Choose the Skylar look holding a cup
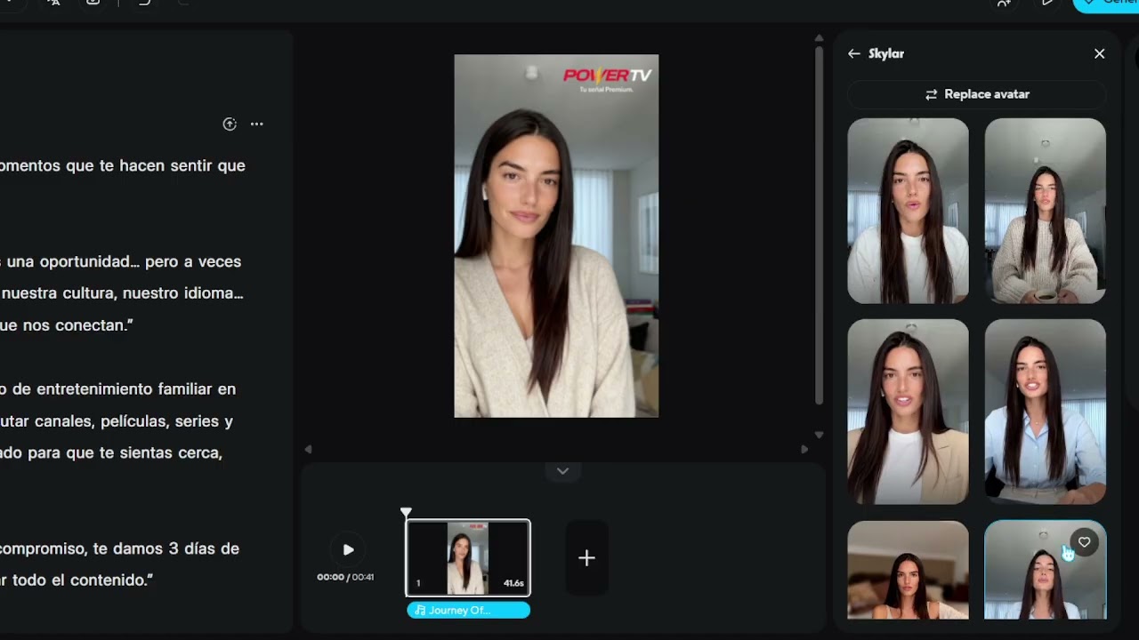Screen dimensions: 1139x640 click(1045, 211)
